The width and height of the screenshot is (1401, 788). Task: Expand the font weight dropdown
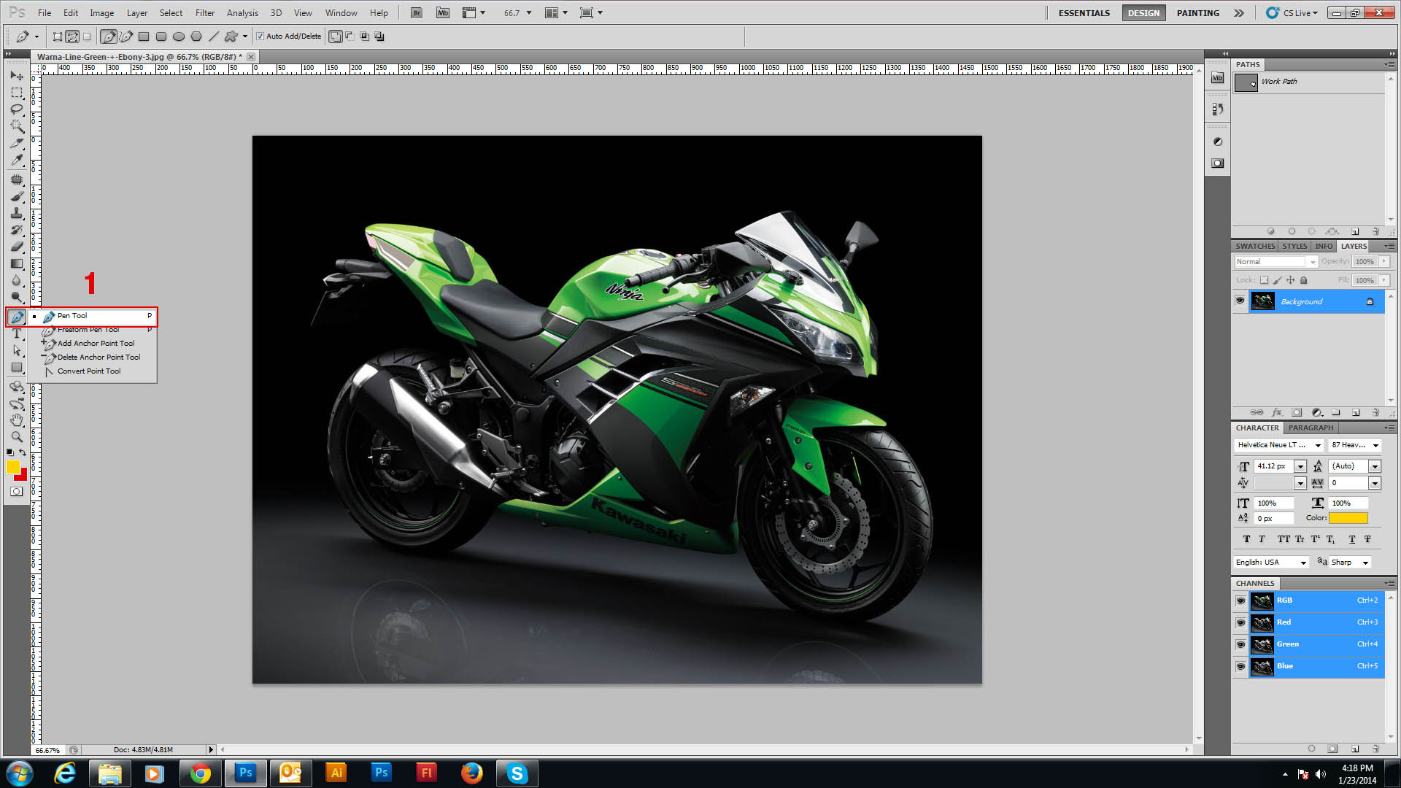(x=1376, y=444)
